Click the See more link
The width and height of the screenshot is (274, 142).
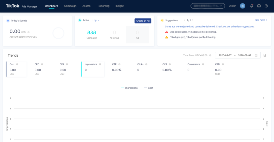click(261, 20)
